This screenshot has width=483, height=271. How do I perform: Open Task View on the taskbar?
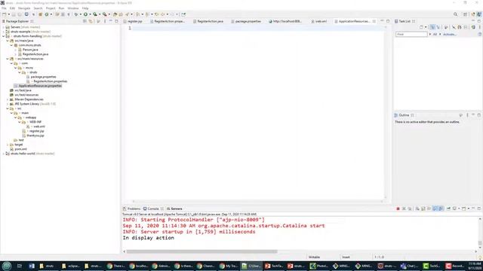[20, 266]
